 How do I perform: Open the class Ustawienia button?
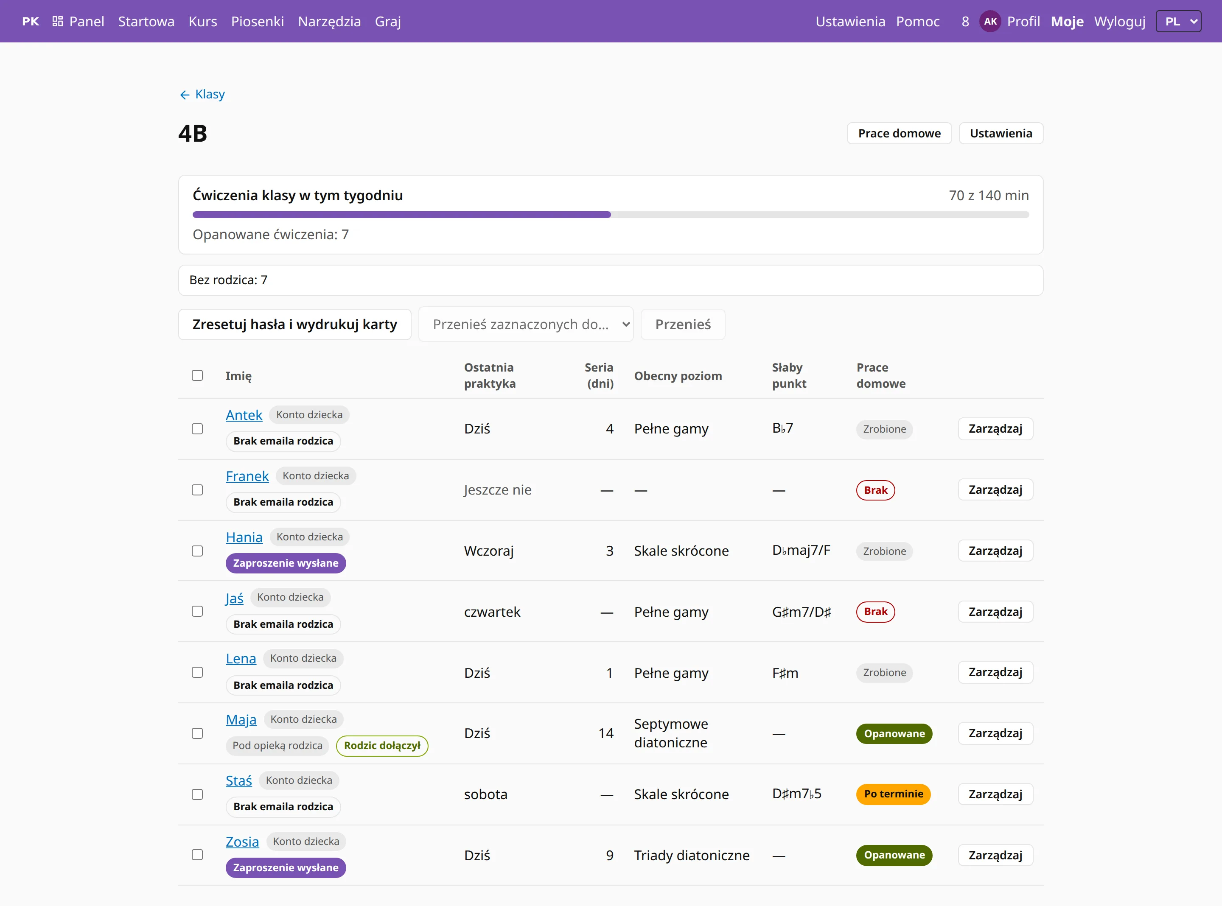[x=1001, y=133]
